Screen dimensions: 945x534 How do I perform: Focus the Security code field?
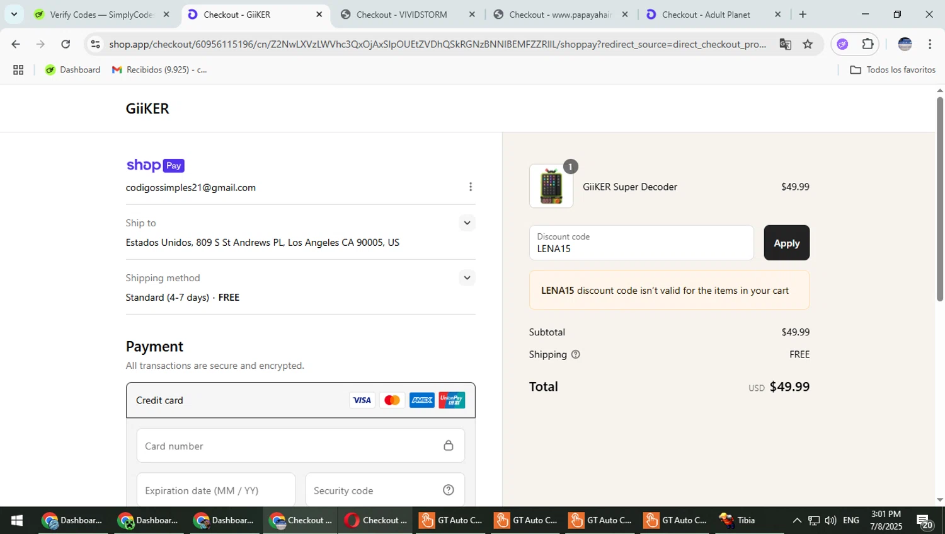point(385,490)
